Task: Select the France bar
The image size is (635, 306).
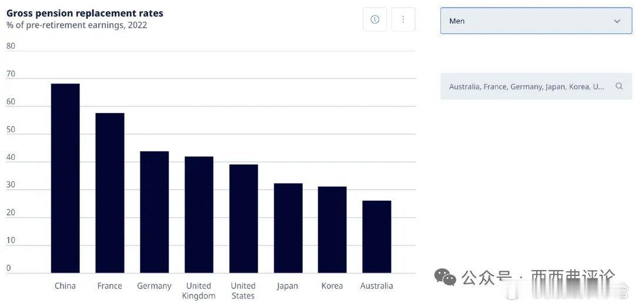Action: pyautogui.click(x=110, y=193)
